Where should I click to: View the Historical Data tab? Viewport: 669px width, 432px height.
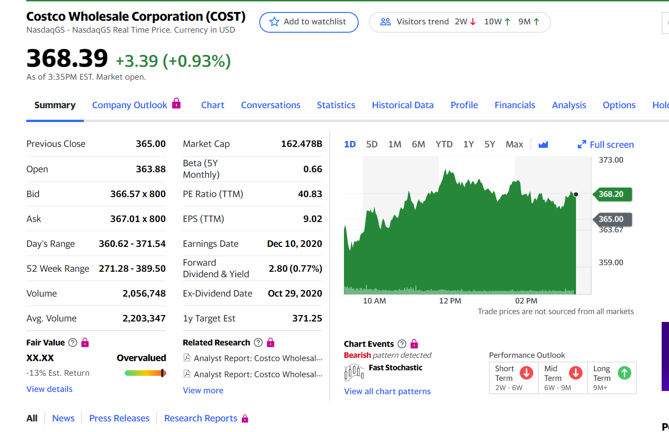[x=403, y=105]
